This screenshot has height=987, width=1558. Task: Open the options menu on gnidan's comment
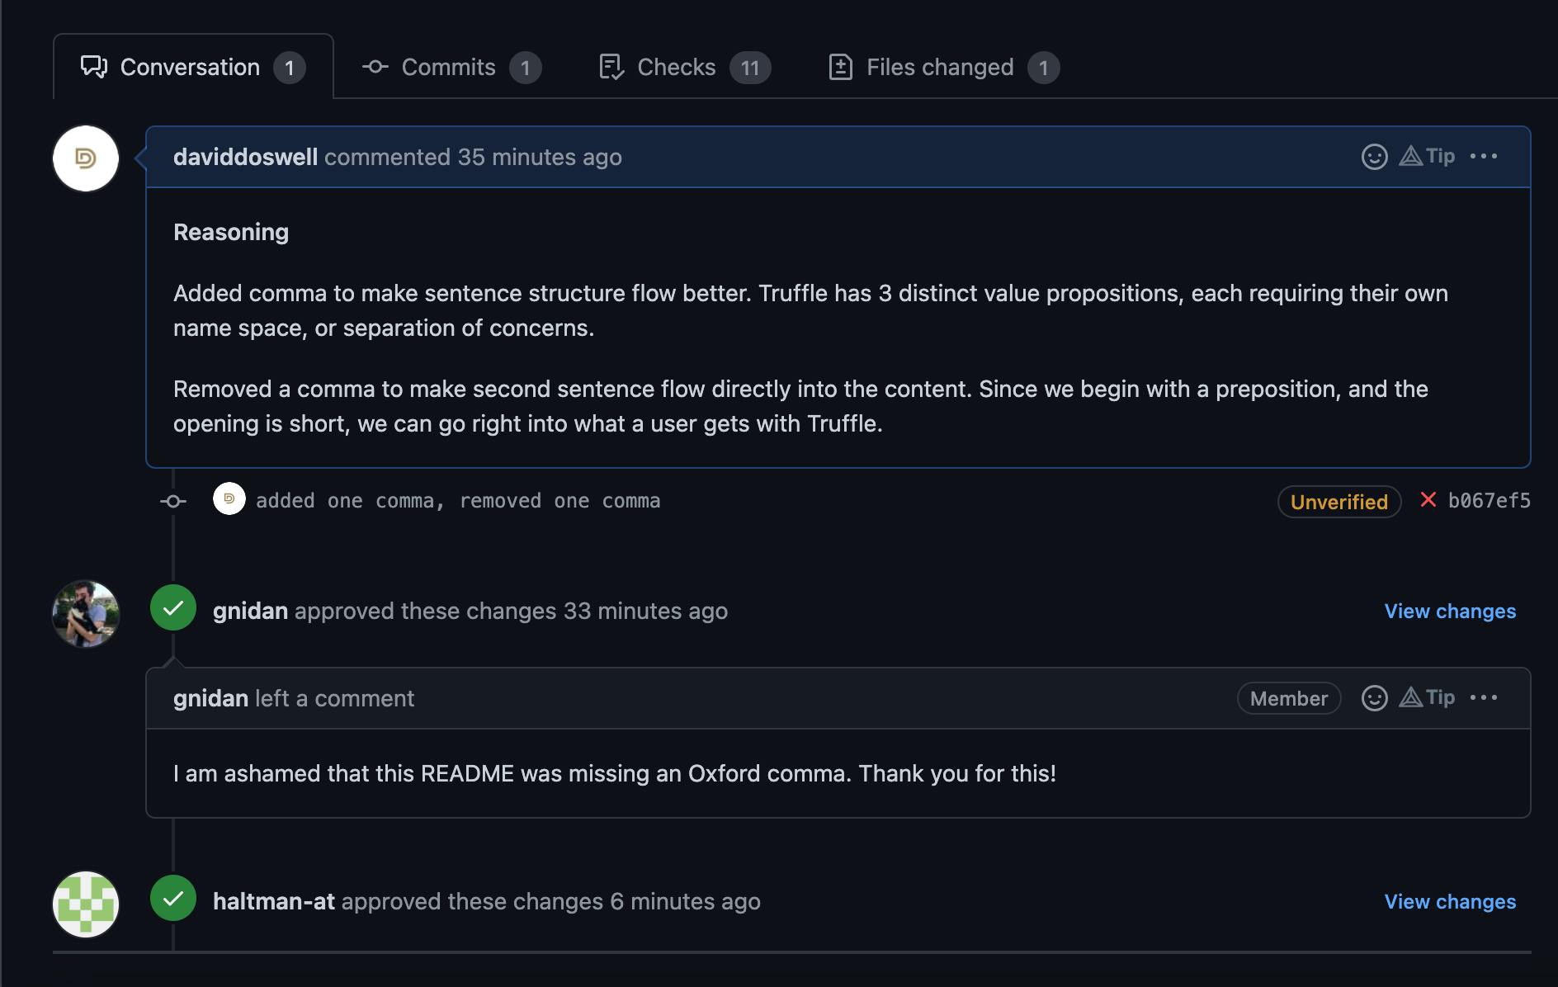pos(1483,698)
